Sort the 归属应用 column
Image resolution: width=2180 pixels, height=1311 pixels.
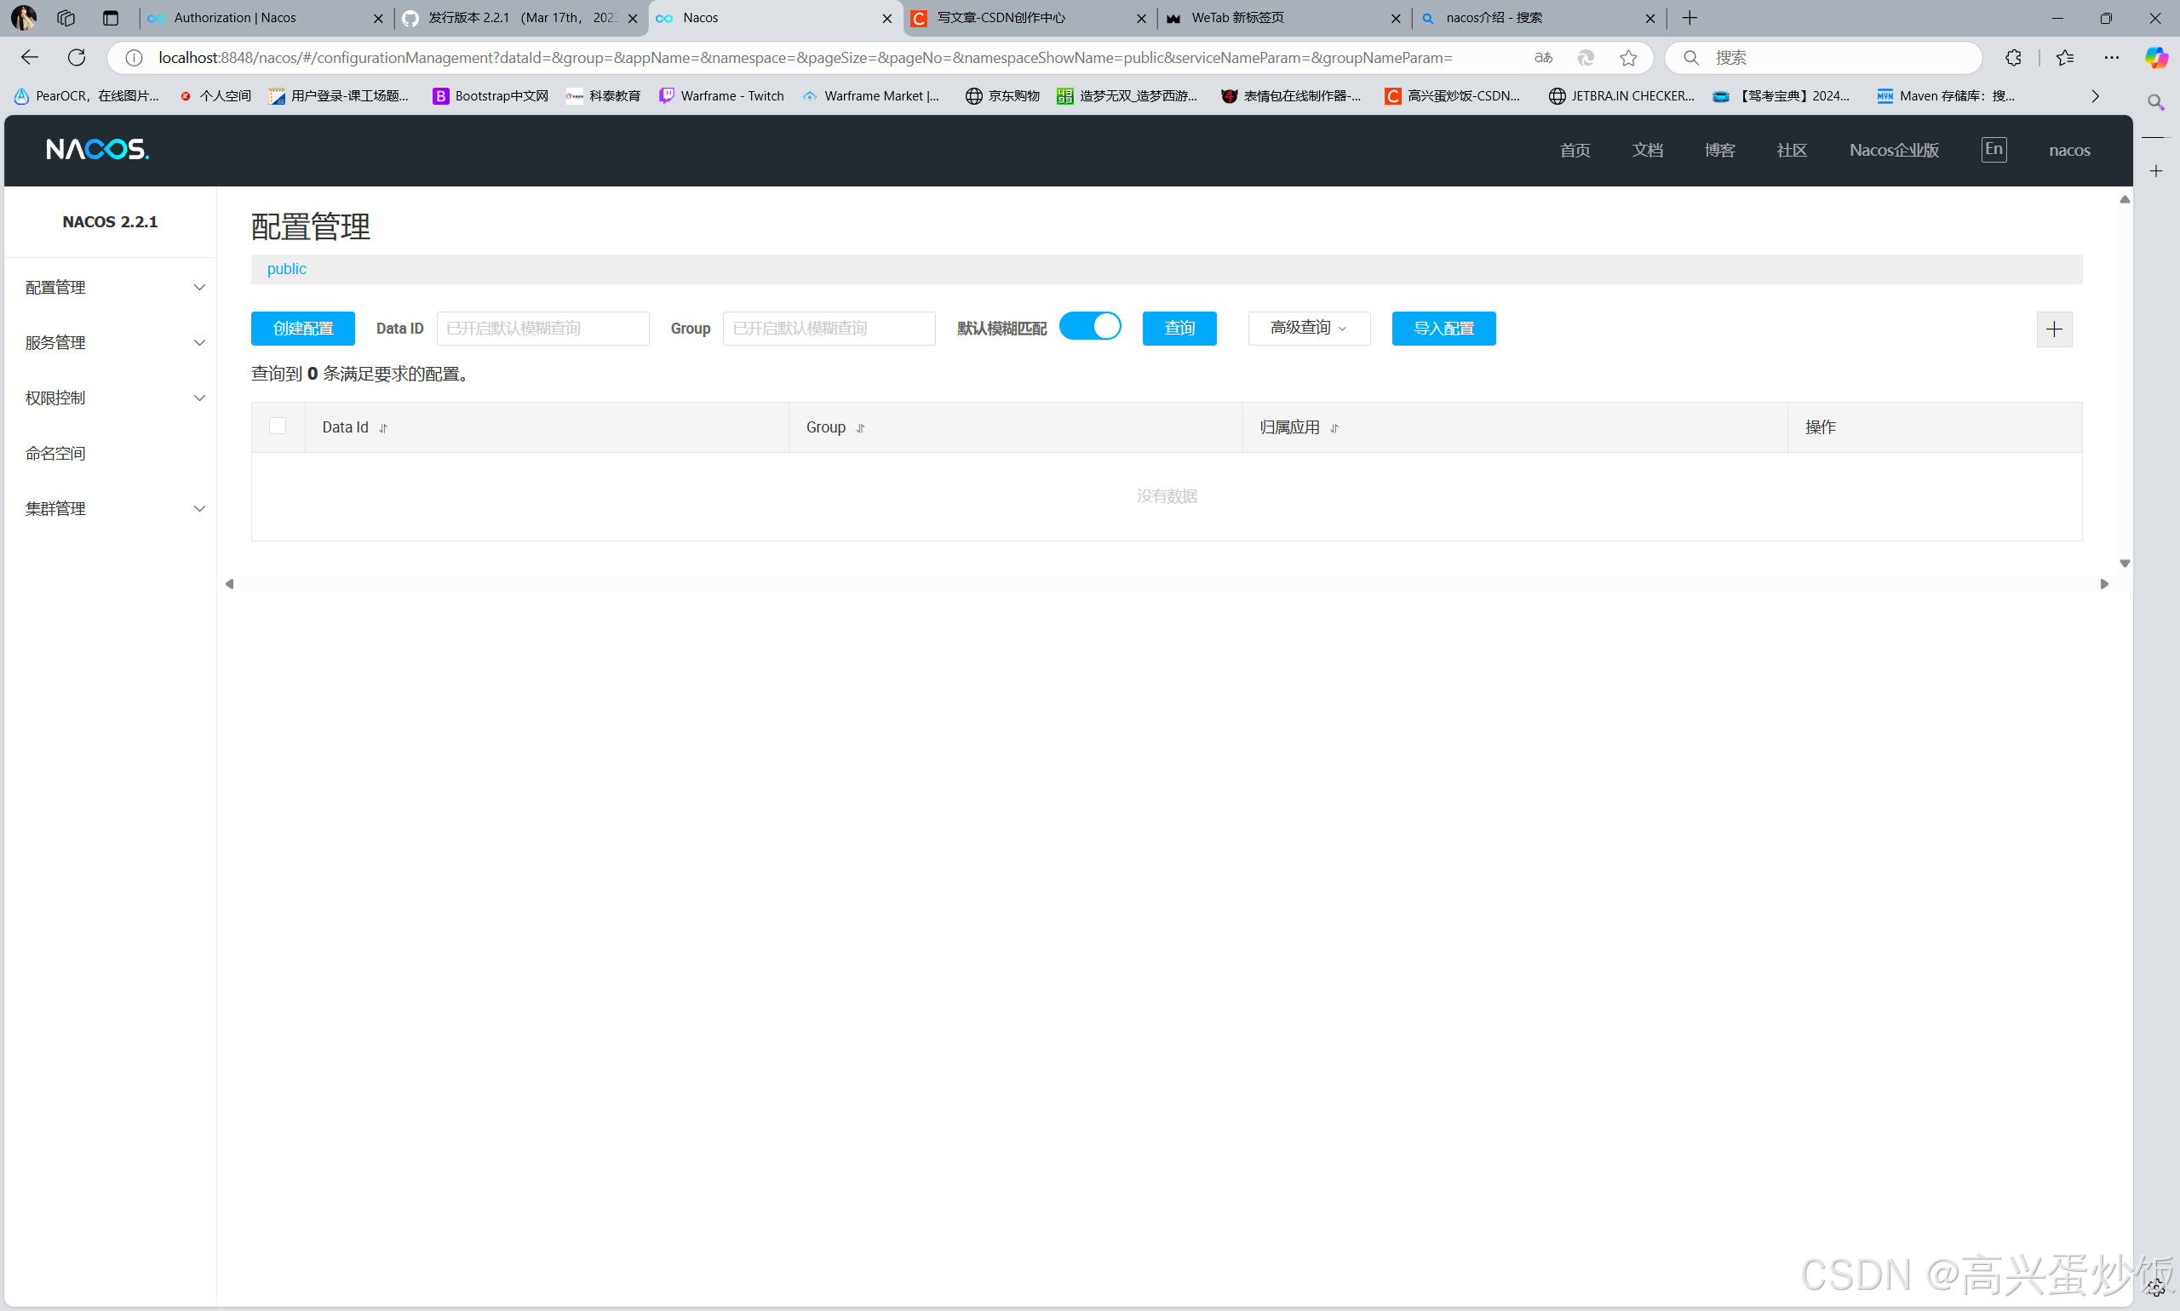coord(1334,428)
